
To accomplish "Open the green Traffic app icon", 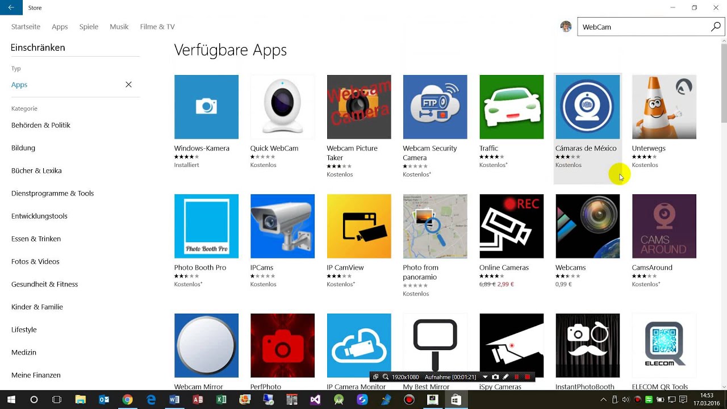I will click(511, 107).
